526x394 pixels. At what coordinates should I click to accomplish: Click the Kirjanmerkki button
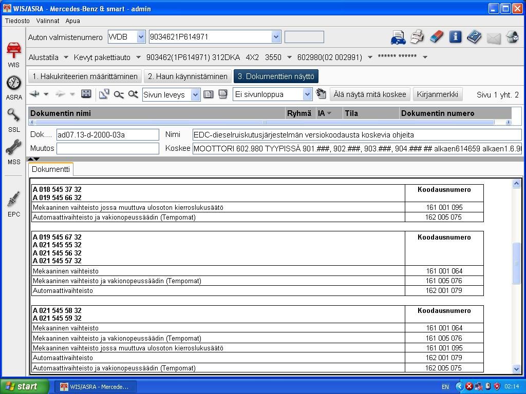pyautogui.click(x=438, y=94)
